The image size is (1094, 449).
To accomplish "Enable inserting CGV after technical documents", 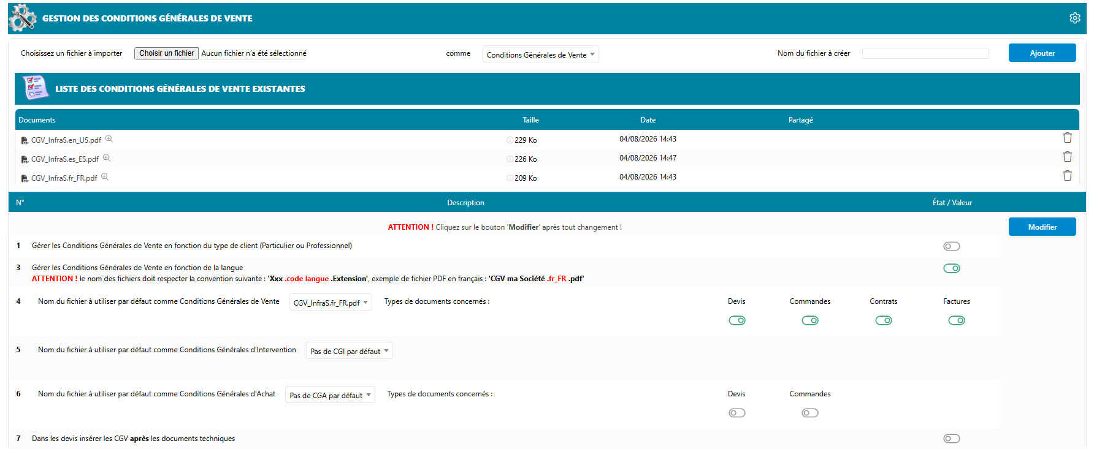I will pyautogui.click(x=952, y=439).
